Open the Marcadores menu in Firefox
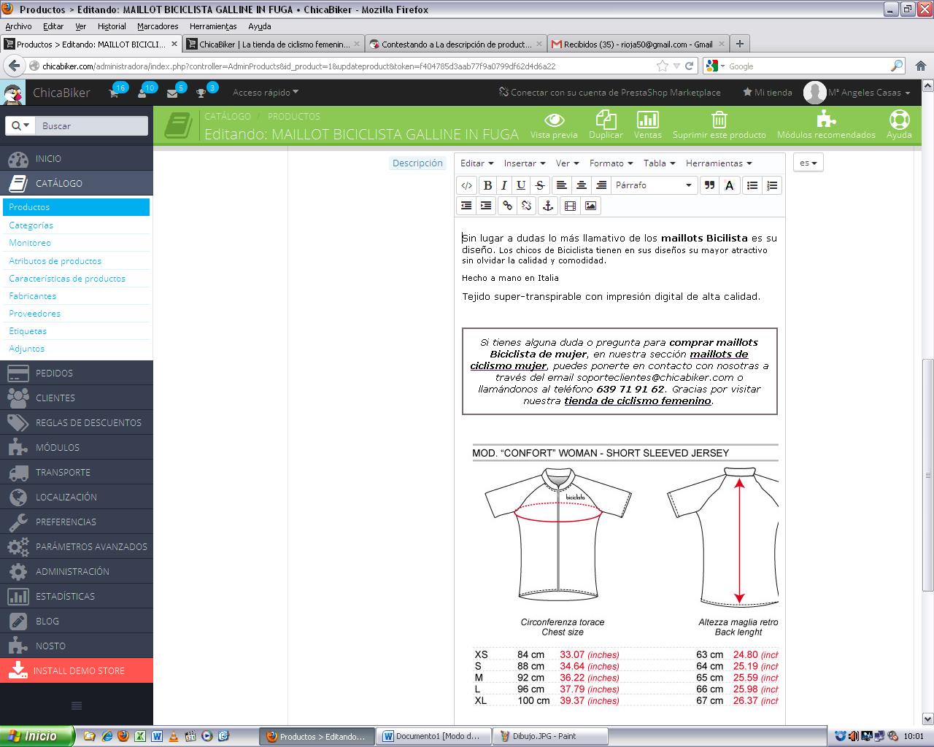934x747 pixels. coord(158,26)
